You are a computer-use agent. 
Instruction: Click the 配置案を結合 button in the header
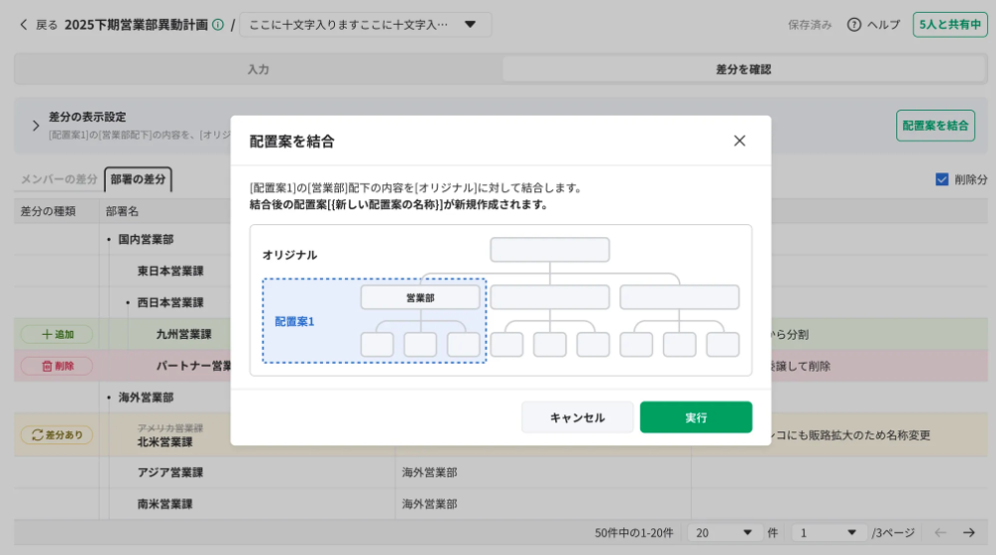(935, 126)
